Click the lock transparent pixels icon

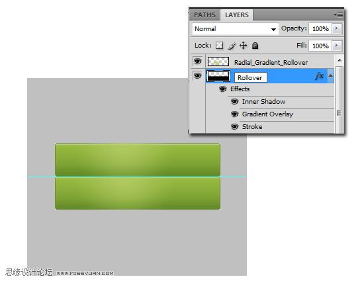point(219,46)
